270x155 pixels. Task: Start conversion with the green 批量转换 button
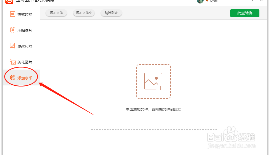point(245,13)
